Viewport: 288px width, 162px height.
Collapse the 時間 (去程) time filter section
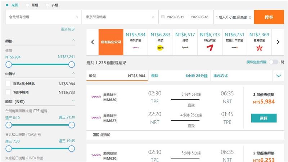click(x=73, y=100)
